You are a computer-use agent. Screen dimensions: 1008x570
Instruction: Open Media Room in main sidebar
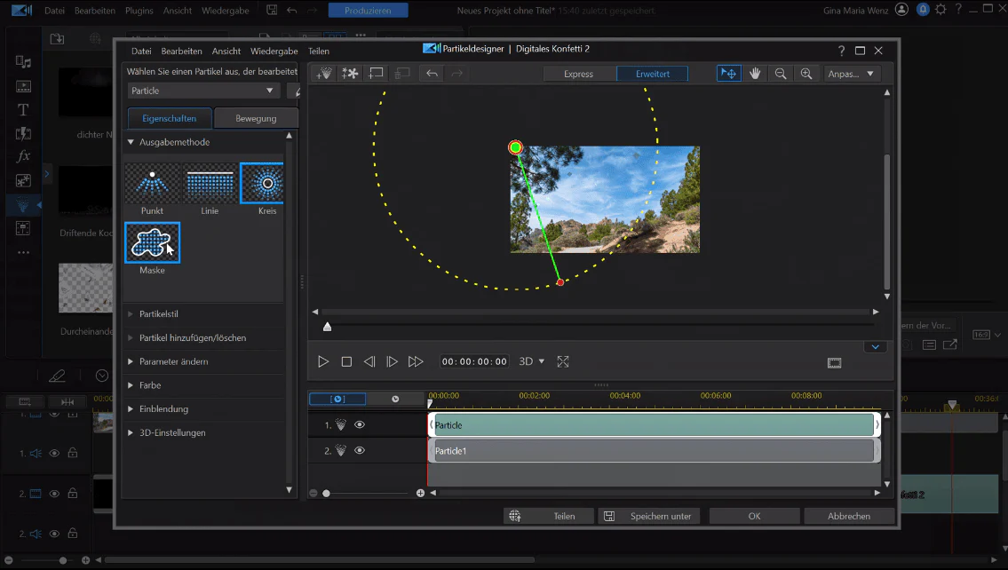23,61
